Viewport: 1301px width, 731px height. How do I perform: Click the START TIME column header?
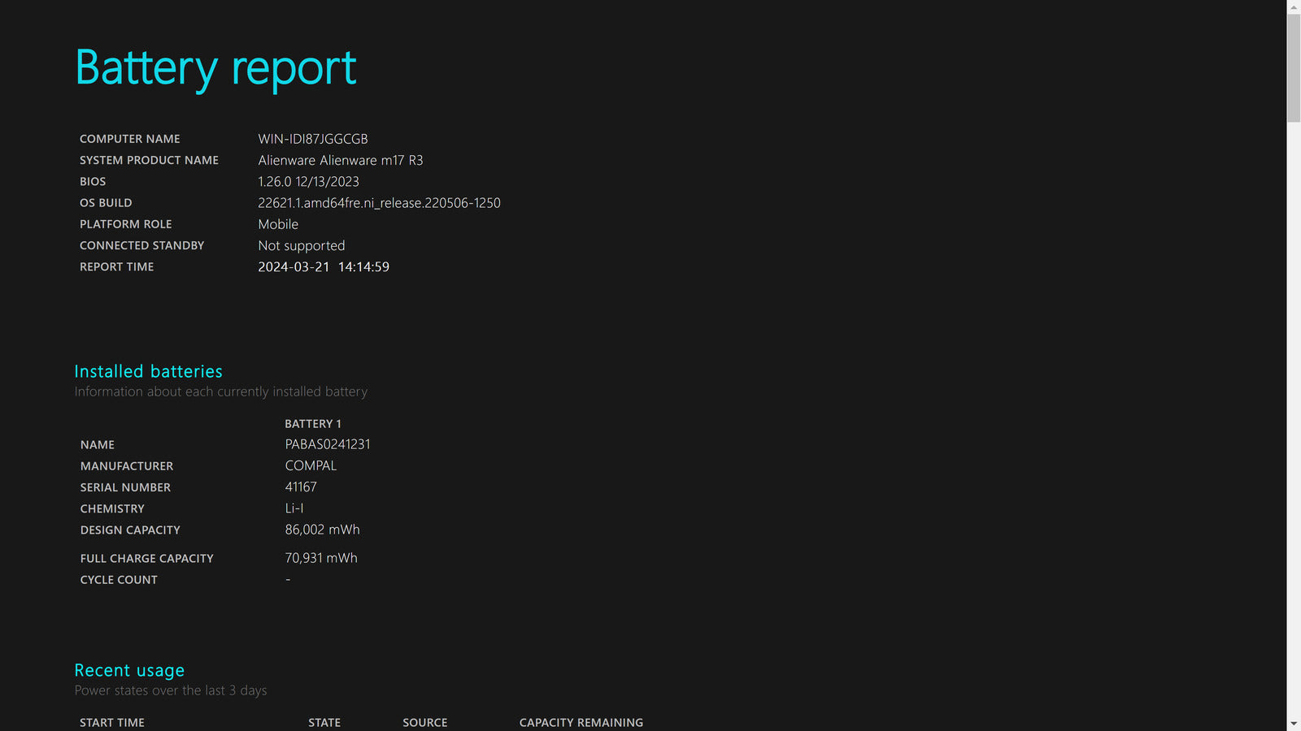tap(112, 723)
